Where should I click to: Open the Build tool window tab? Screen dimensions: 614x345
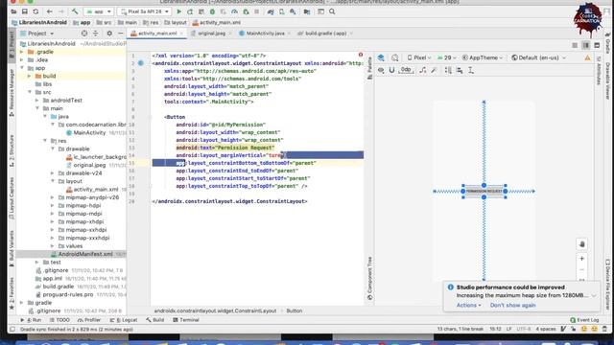pyautogui.click(x=155, y=320)
